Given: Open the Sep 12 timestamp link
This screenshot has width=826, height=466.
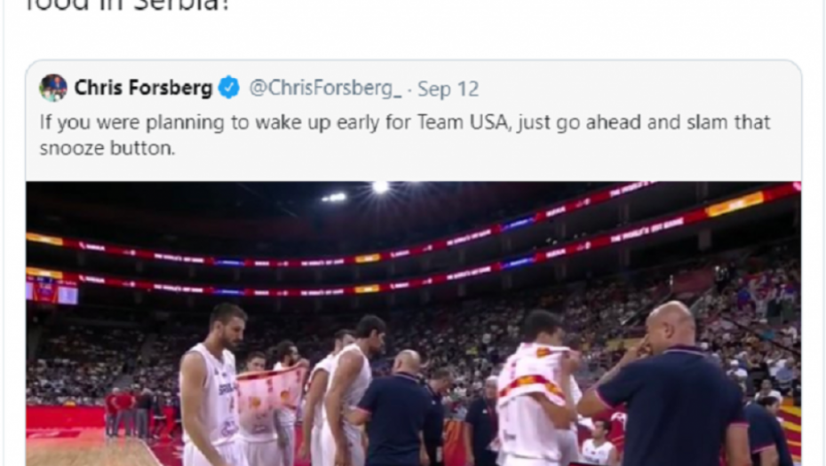Looking at the screenshot, I should click(449, 89).
